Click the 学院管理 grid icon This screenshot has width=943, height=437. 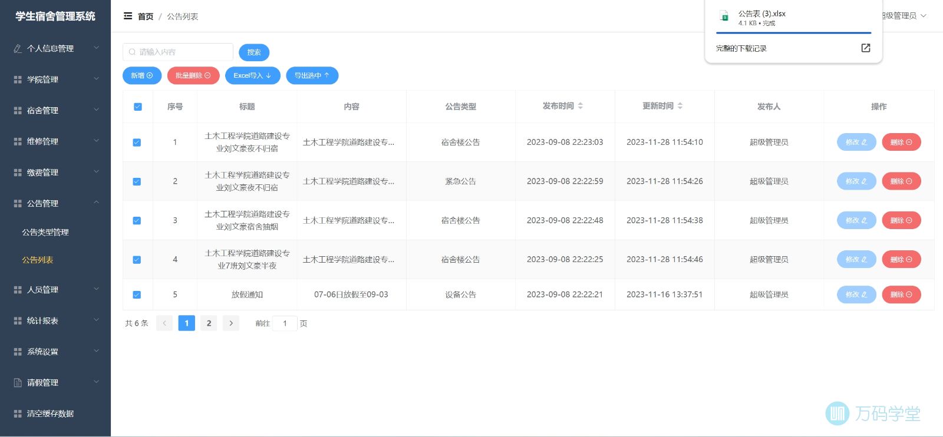click(18, 80)
